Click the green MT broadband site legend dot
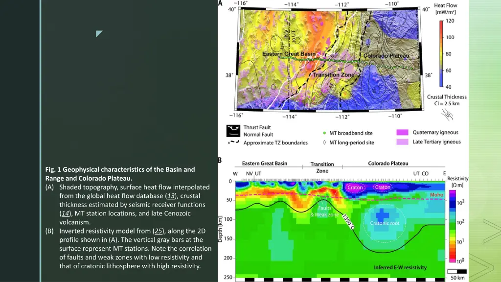This screenshot has width=501, height=282. tap(324, 133)
